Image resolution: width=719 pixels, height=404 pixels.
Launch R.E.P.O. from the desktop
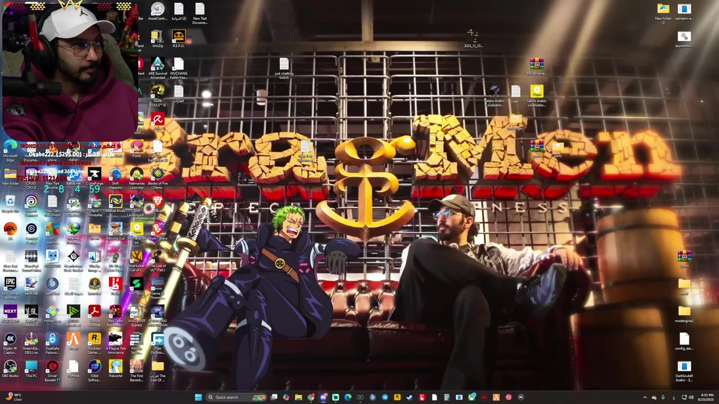179,39
